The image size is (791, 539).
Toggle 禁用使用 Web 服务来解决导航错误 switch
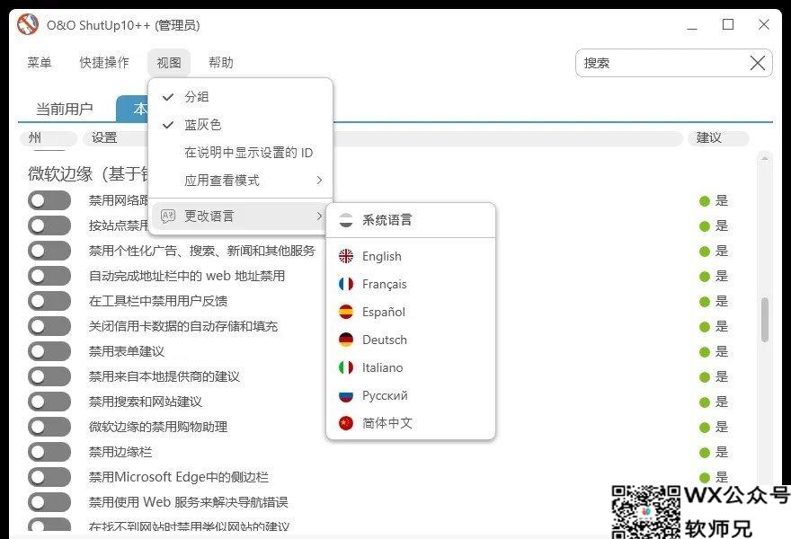point(49,502)
